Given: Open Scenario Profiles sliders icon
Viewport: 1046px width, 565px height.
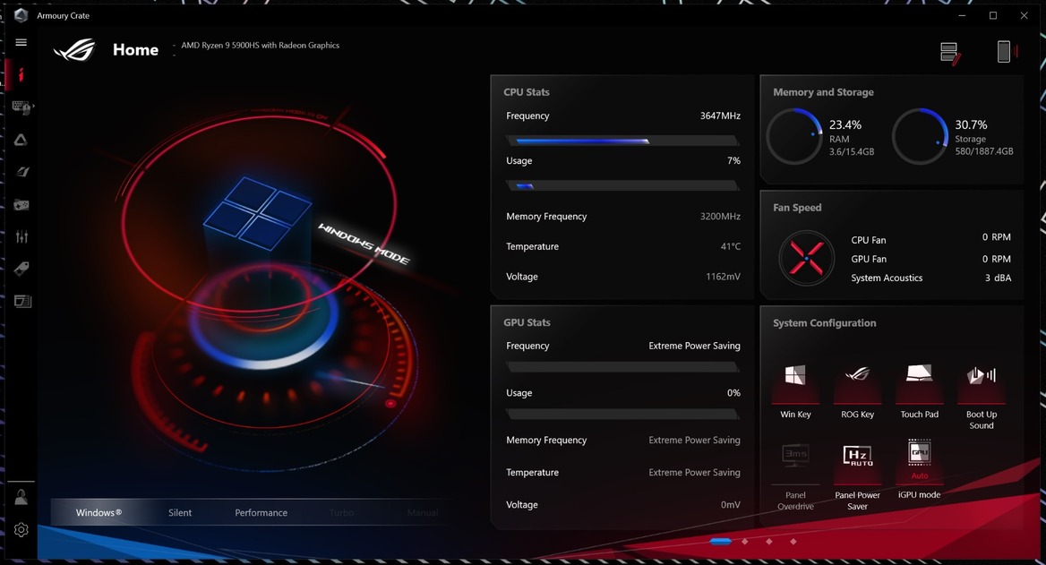Looking at the screenshot, I should (21, 236).
